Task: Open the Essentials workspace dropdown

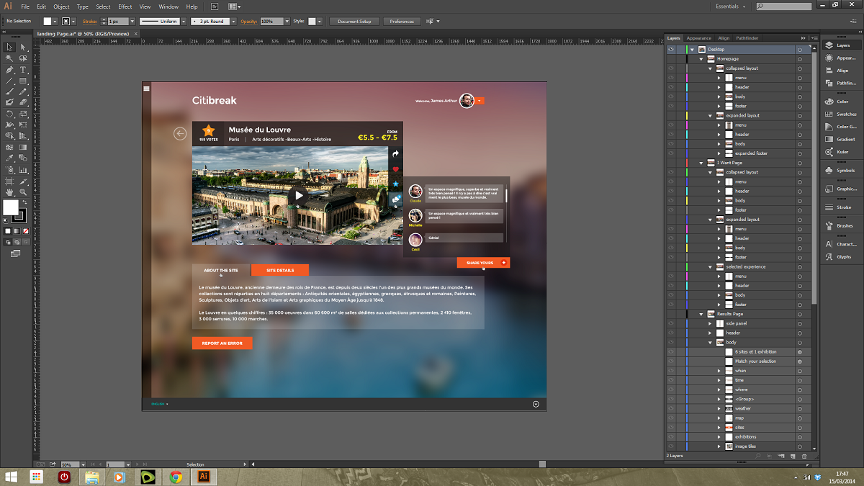Action: [x=731, y=6]
